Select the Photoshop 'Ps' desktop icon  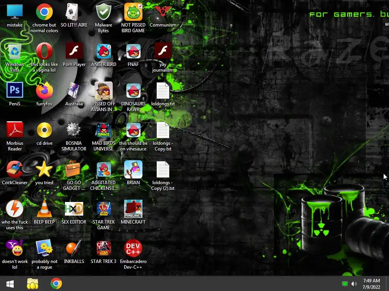[x=15, y=90]
